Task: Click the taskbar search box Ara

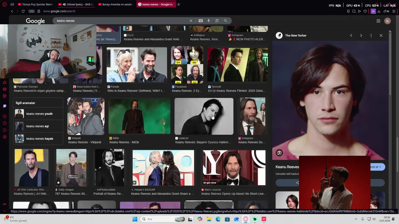Action: [162, 219]
